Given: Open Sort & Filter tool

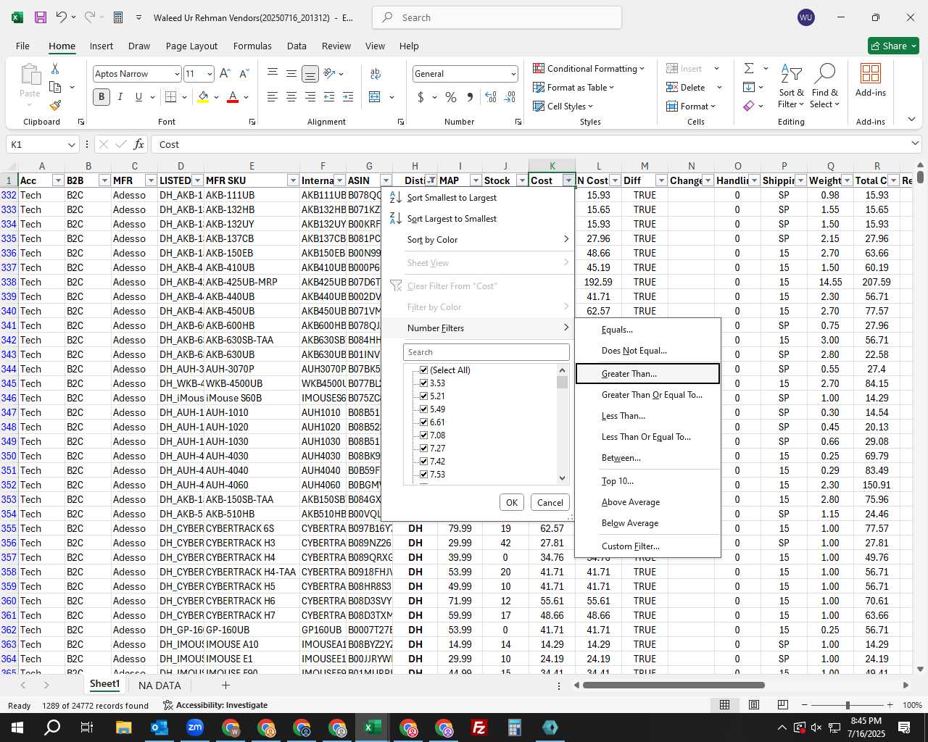Looking at the screenshot, I should (791, 87).
